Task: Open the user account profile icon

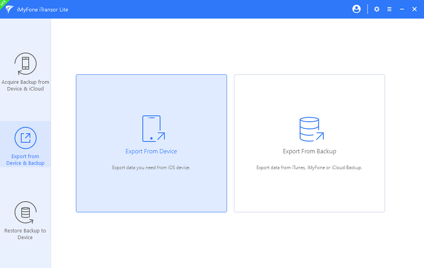Action: pyautogui.click(x=357, y=9)
